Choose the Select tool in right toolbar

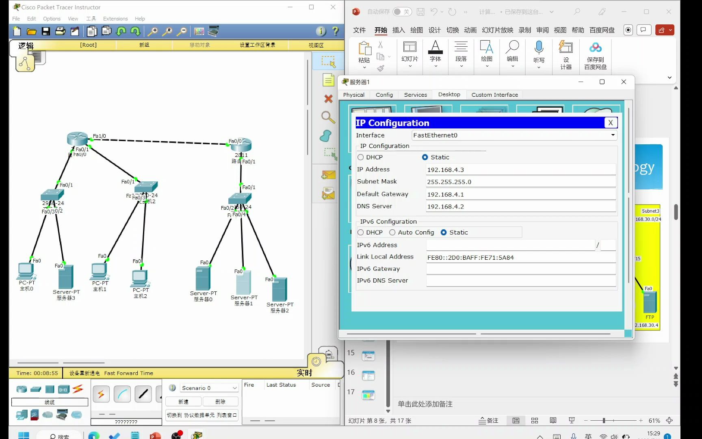(328, 61)
